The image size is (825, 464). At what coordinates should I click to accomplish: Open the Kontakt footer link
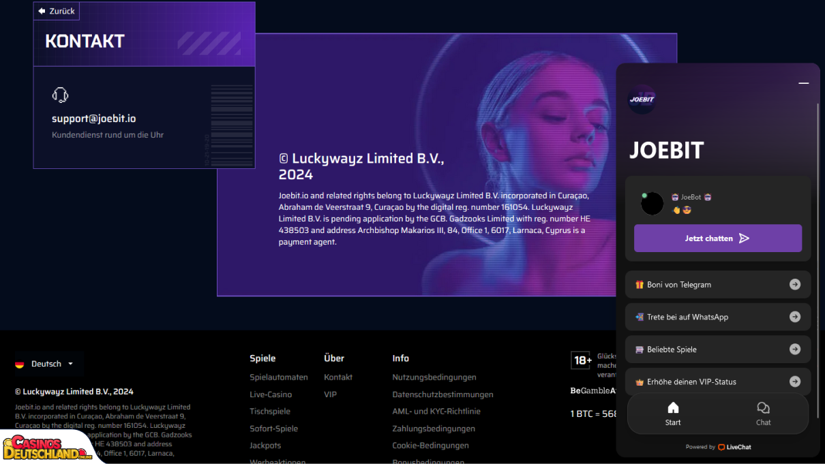pyautogui.click(x=338, y=377)
